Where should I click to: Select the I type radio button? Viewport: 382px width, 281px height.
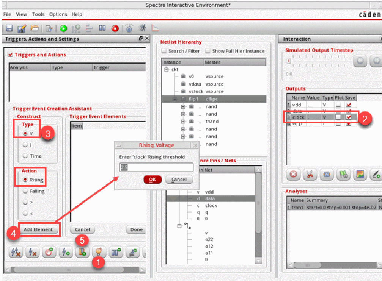tap(25, 145)
